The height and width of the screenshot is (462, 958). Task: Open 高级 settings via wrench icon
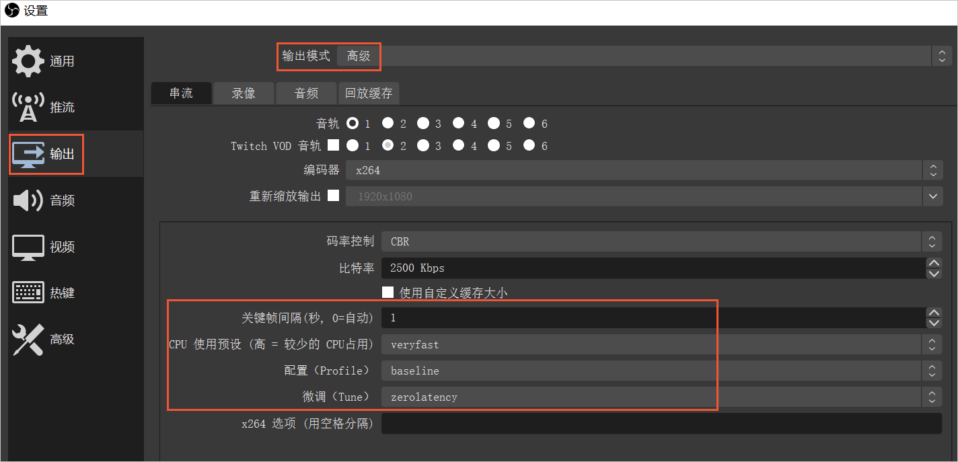[28, 339]
